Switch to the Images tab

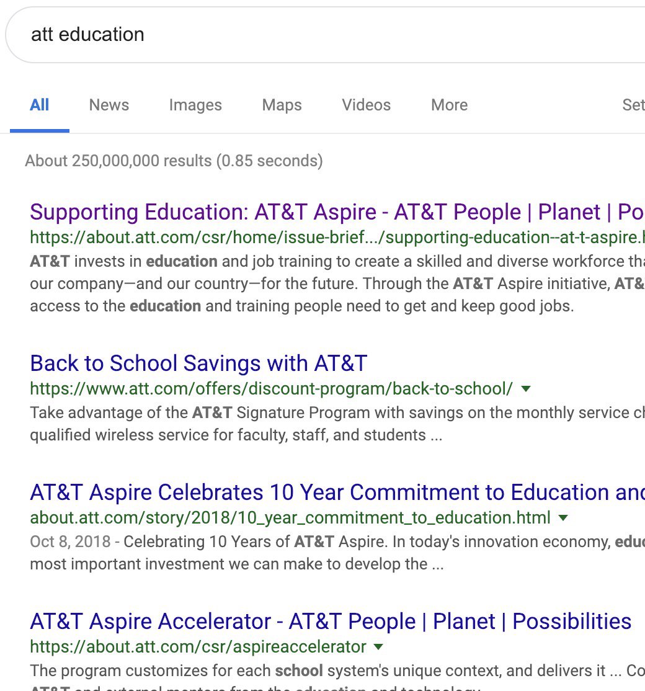pyautogui.click(x=195, y=105)
